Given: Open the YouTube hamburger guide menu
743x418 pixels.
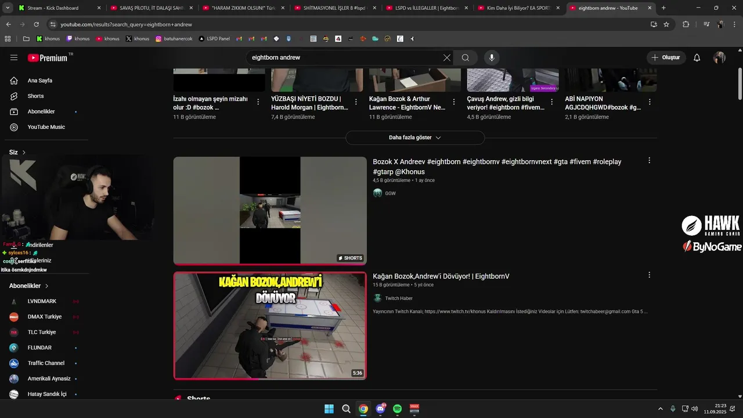Looking at the screenshot, I should (x=14, y=57).
